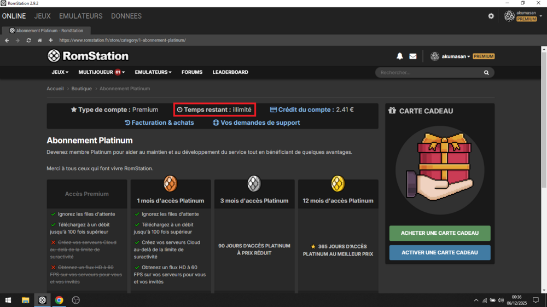Open the DONNEES top tab
547x307 pixels.
126,16
